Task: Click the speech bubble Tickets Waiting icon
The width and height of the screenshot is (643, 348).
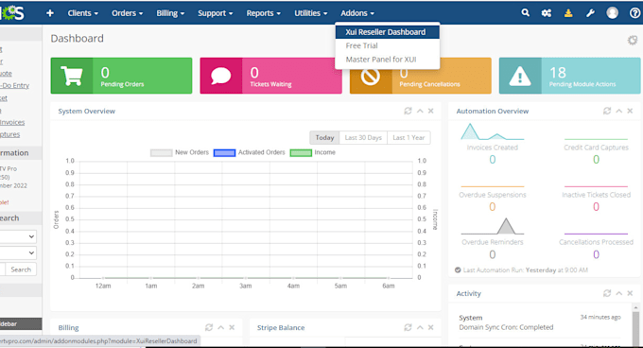Action: point(221,76)
